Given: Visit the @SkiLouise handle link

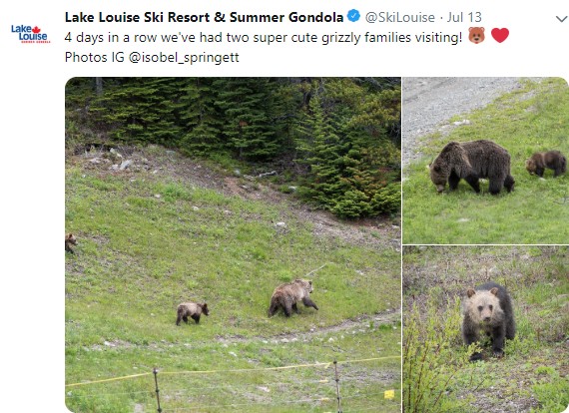Looking at the screenshot, I should coord(400,17).
